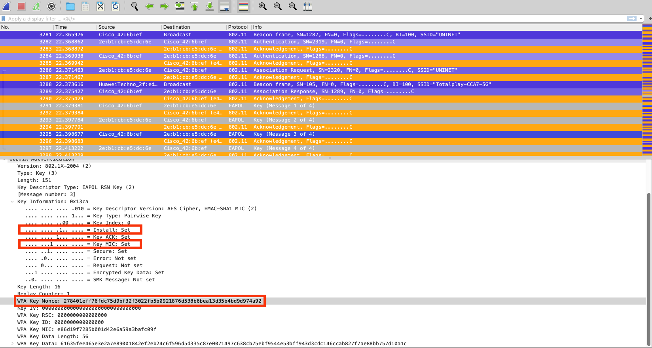Screen dimensions: 652x348
Task: Toggle auto-scroll during live capture
Action: (225, 6)
